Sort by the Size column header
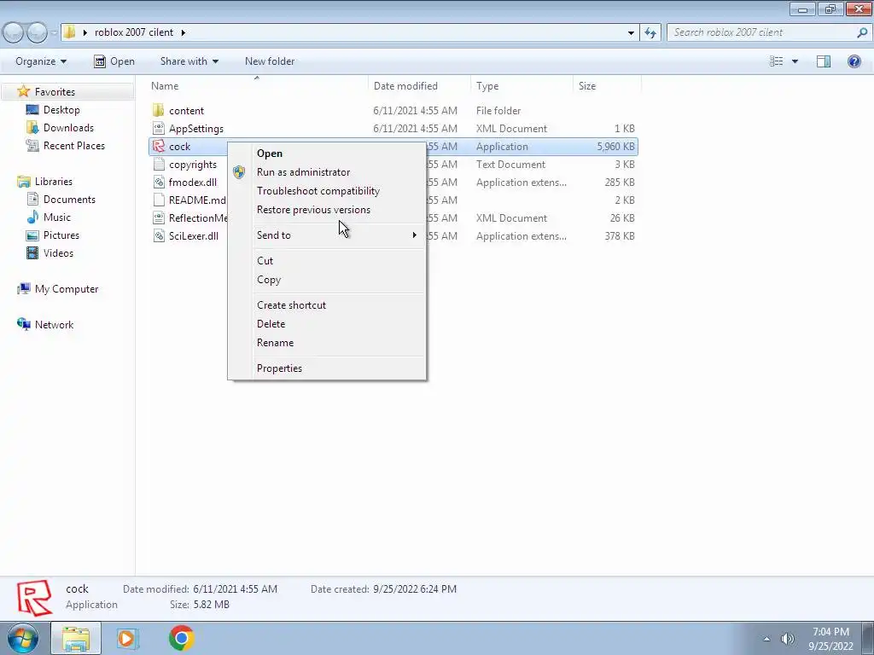Viewport: 874px width, 655px height. coord(607,86)
